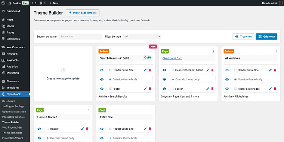This screenshot has height=142, width=284.
Task: Click the WordPress logo in admin bar
Action: 3,3
